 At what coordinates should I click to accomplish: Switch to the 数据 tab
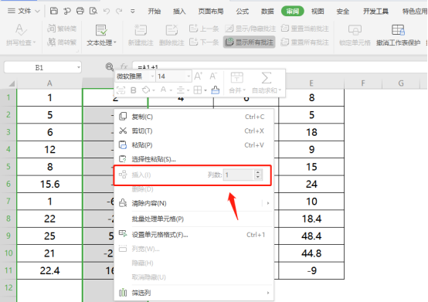[x=267, y=11]
